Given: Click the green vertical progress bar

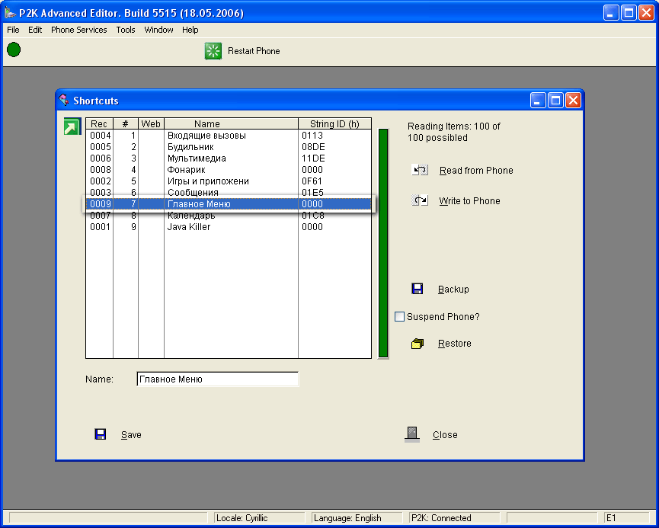Looking at the screenshot, I should click(x=383, y=243).
